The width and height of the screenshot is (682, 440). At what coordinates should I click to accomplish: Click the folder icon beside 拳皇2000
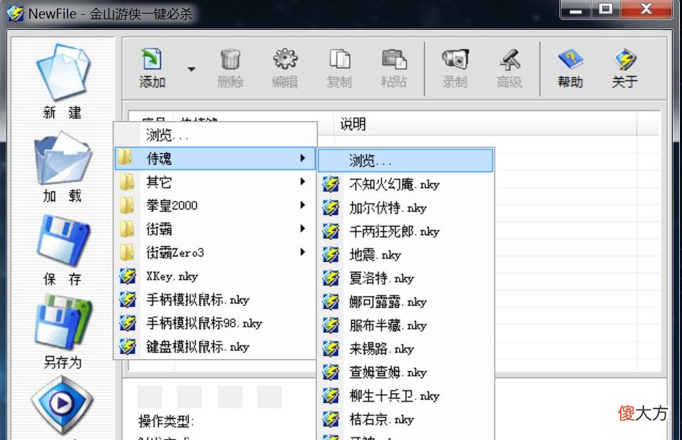[x=127, y=205]
